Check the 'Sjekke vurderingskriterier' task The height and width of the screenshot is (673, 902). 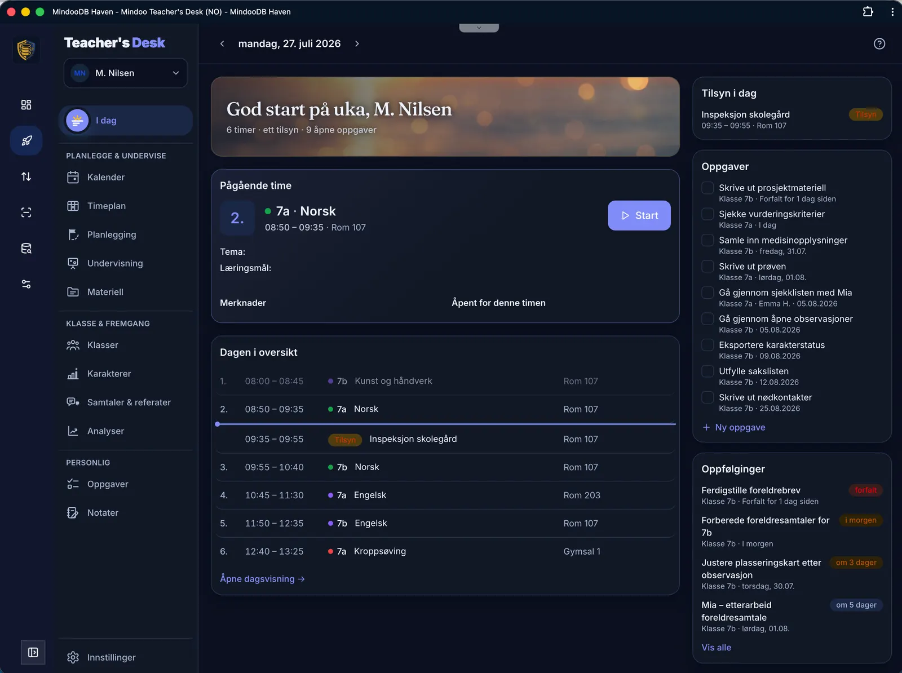click(708, 214)
